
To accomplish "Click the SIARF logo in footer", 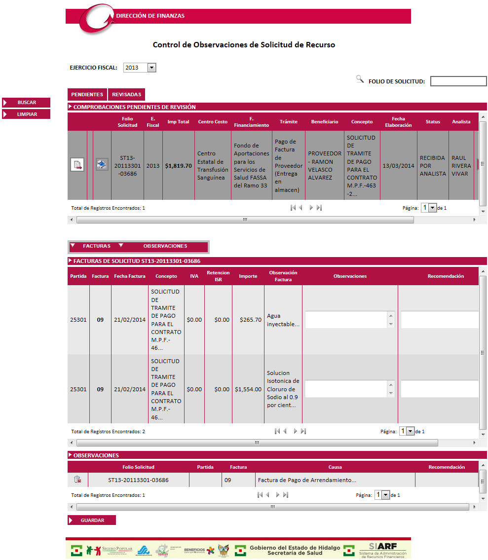I will [x=382, y=550].
